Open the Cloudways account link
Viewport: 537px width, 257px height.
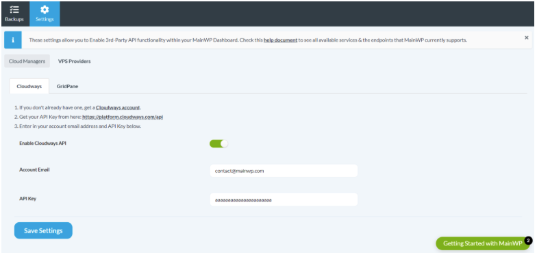pos(118,108)
